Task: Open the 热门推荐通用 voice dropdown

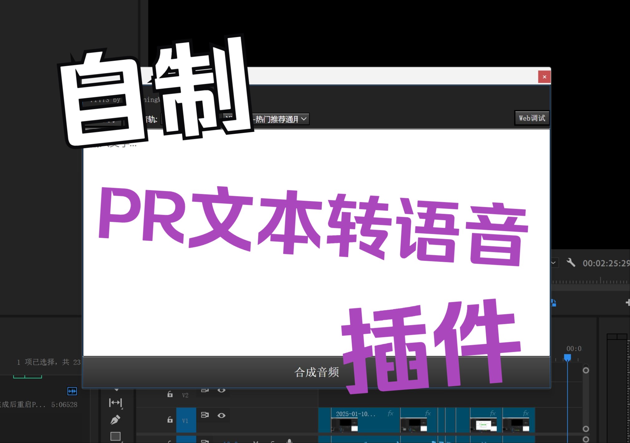Action: [281, 119]
